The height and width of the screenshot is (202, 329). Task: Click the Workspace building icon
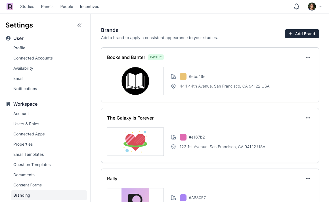(x=8, y=104)
